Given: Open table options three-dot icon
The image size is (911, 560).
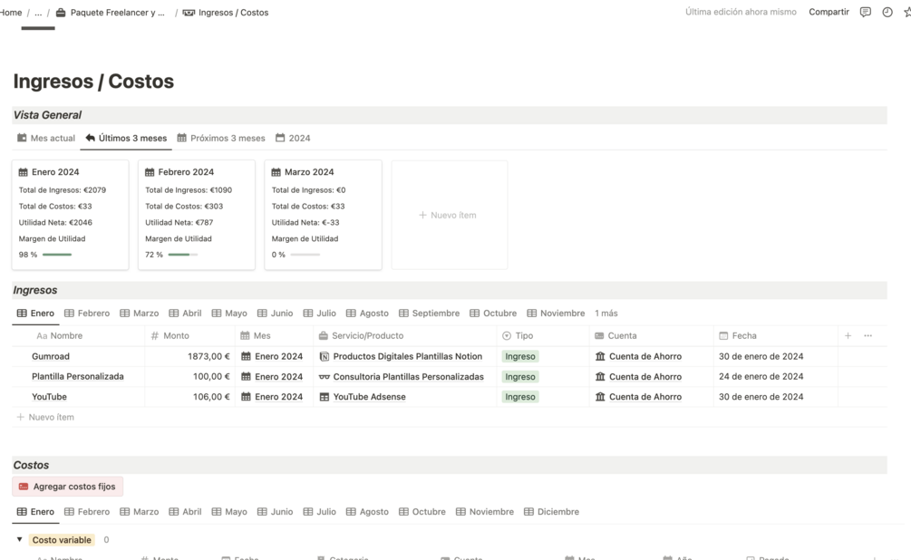Looking at the screenshot, I should [868, 336].
